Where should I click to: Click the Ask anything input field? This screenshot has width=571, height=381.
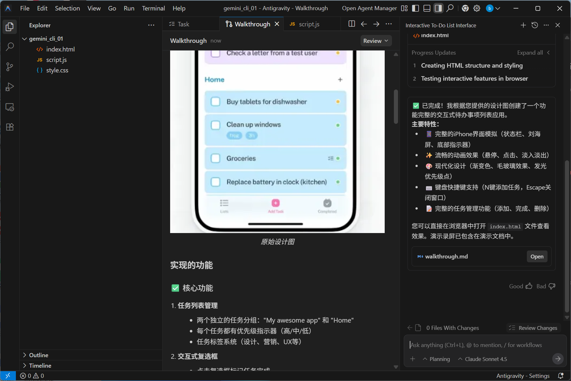point(476,345)
